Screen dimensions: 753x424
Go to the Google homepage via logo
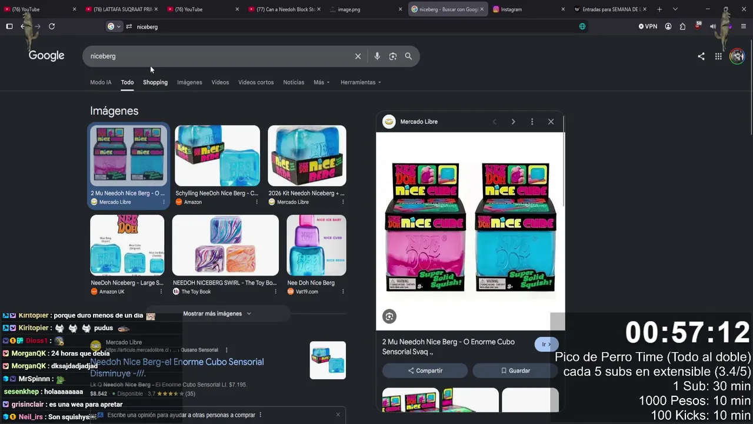(x=46, y=56)
